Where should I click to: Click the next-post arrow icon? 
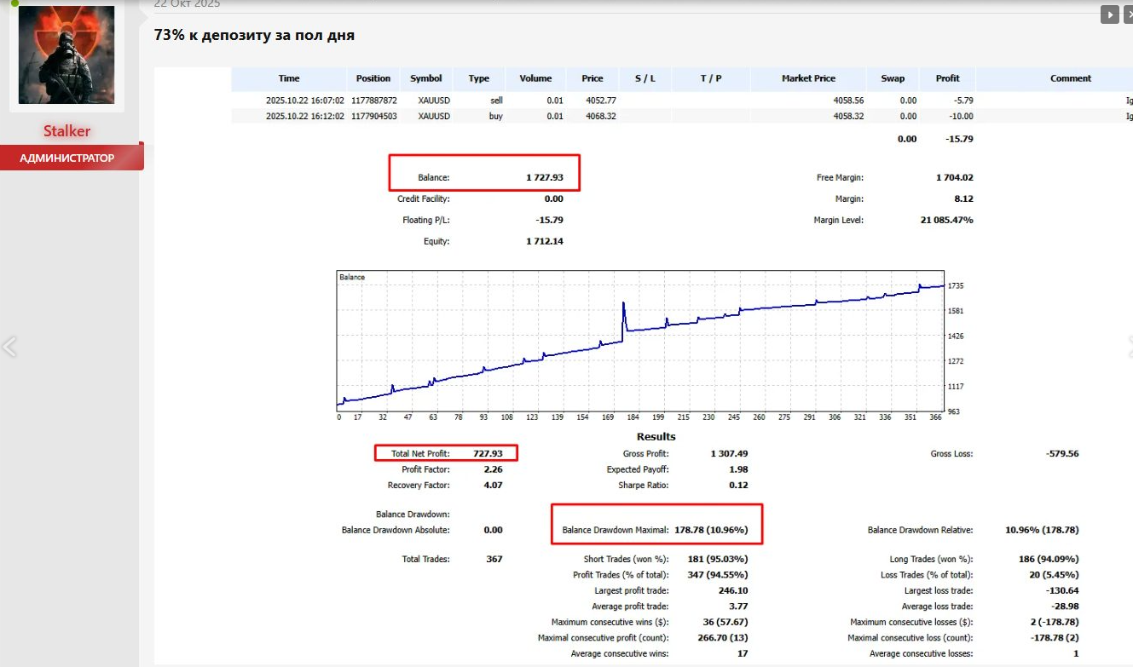(1108, 14)
